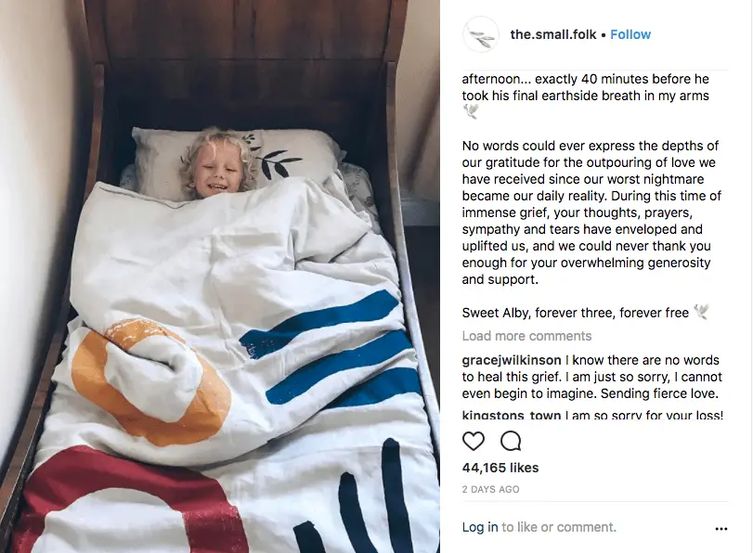This screenshot has width=753, height=553.
Task: Follow the.small.folk account
Action: [x=630, y=34]
